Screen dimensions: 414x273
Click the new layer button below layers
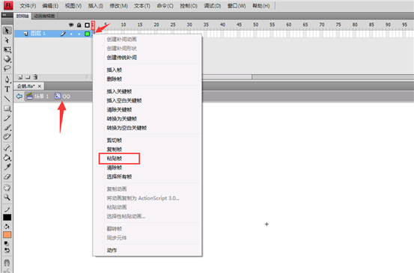tap(19, 77)
